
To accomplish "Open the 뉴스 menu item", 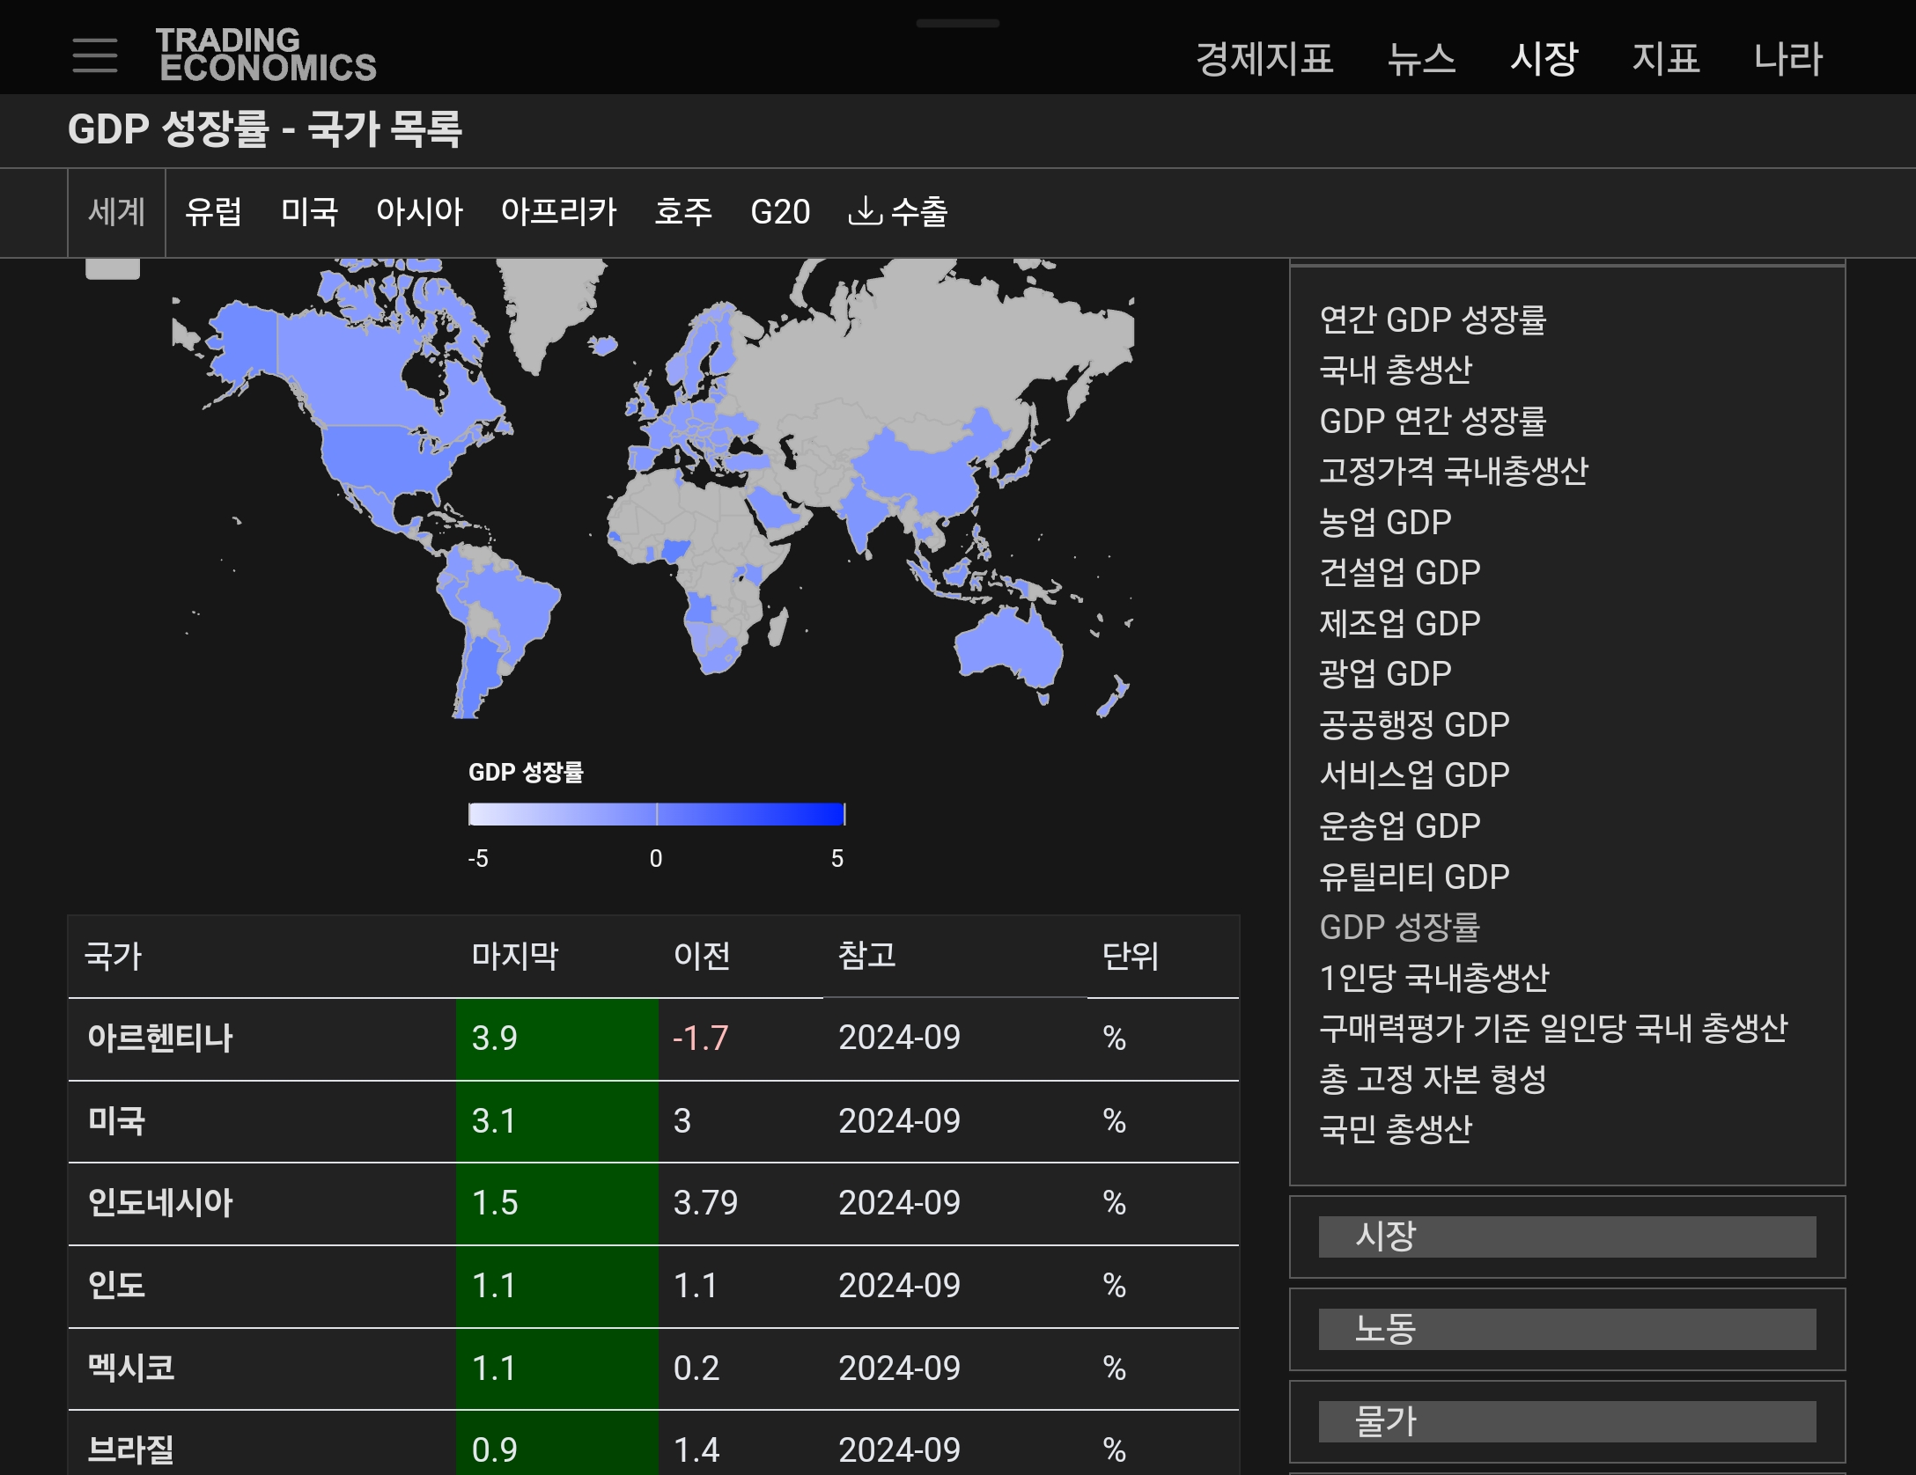I will (x=1421, y=59).
